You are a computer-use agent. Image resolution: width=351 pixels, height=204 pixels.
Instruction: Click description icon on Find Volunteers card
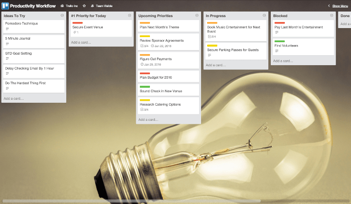pos(277,51)
